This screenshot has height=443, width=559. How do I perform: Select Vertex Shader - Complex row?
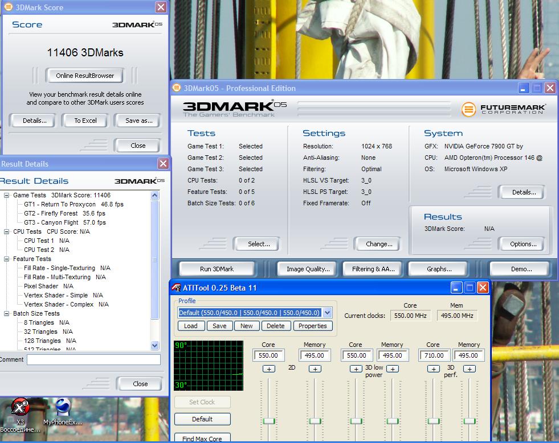pyautogui.click(x=66, y=304)
